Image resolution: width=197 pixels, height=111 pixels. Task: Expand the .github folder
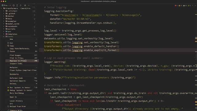click(4, 14)
